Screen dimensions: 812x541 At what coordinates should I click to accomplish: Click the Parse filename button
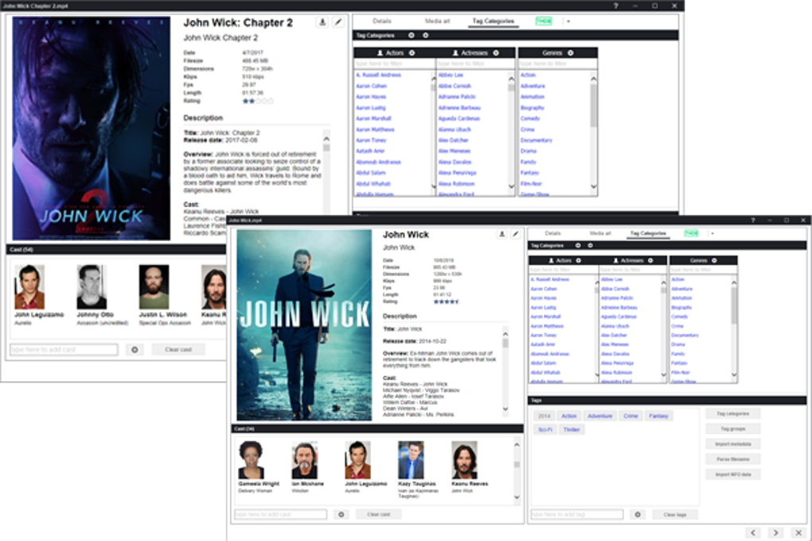pos(732,459)
